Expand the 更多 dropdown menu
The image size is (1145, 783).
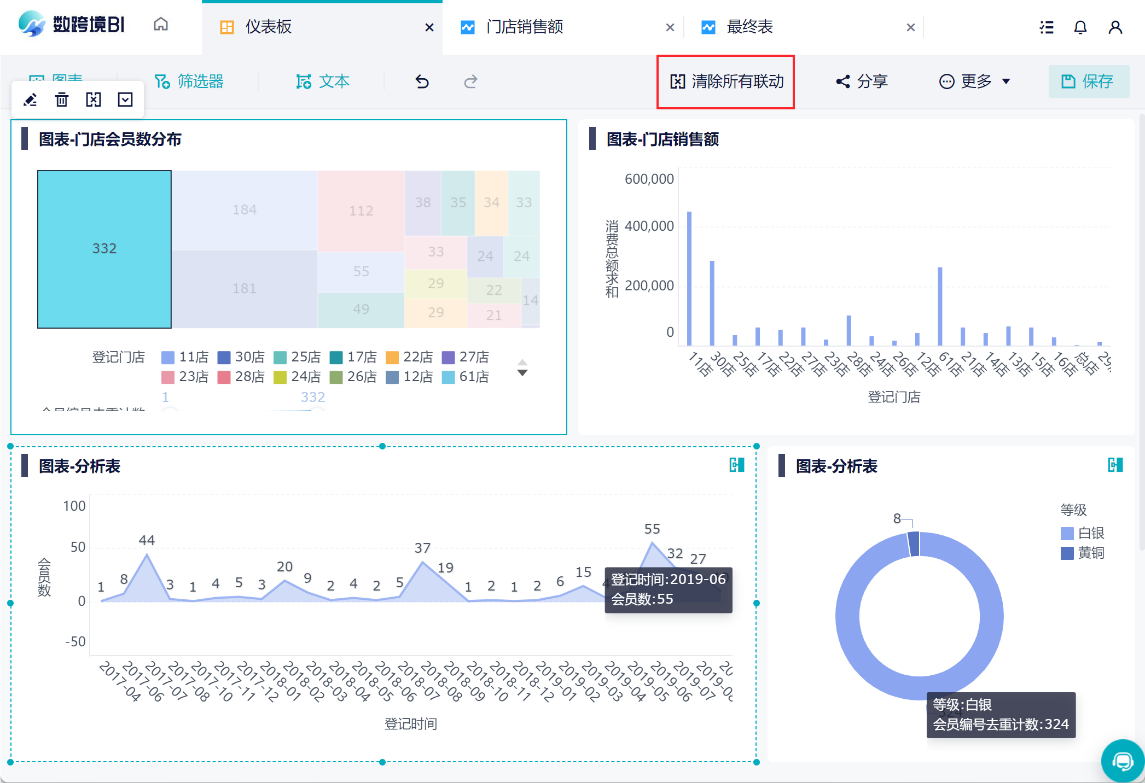(x=975, y=82)
